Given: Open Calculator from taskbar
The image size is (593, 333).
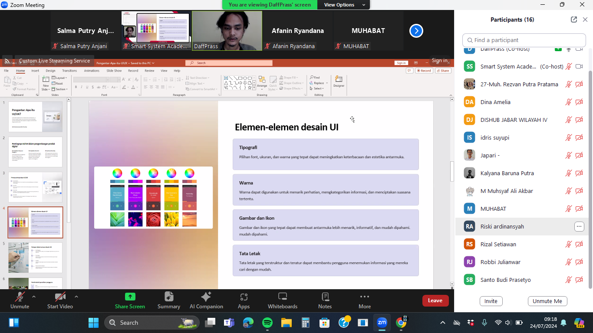Looking at the screenshot, I should (x=305, y=323).
